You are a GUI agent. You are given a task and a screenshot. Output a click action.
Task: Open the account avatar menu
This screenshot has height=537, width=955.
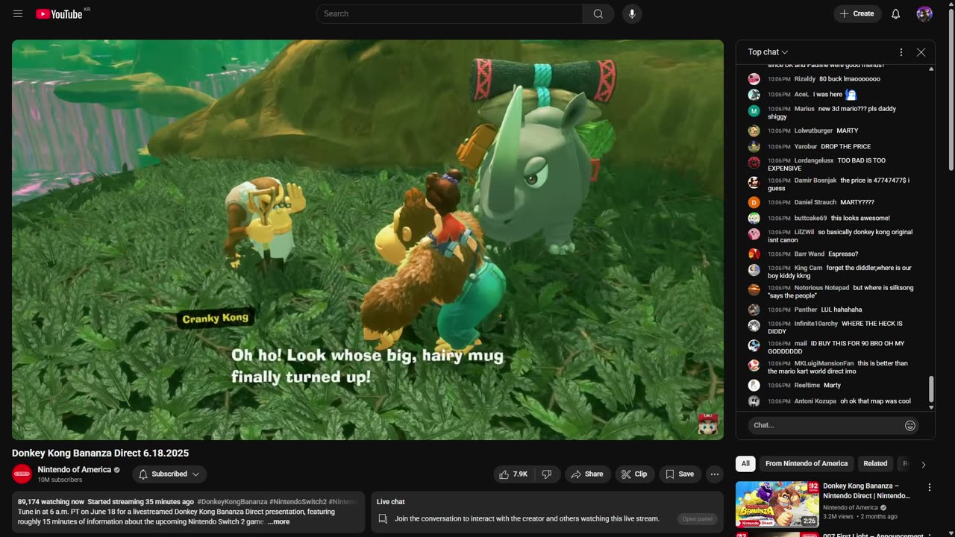coord(924,14)
